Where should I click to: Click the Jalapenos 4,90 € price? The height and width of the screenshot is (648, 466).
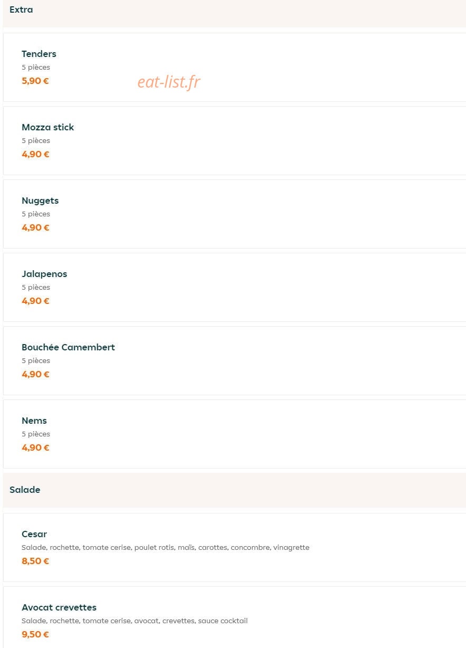coord(35,301)
